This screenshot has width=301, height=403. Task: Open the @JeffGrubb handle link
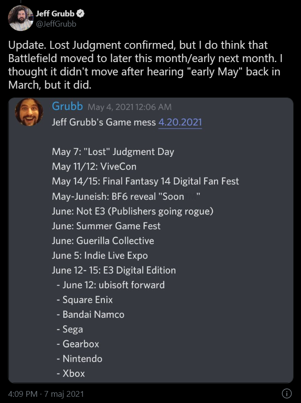coord(56,24)
